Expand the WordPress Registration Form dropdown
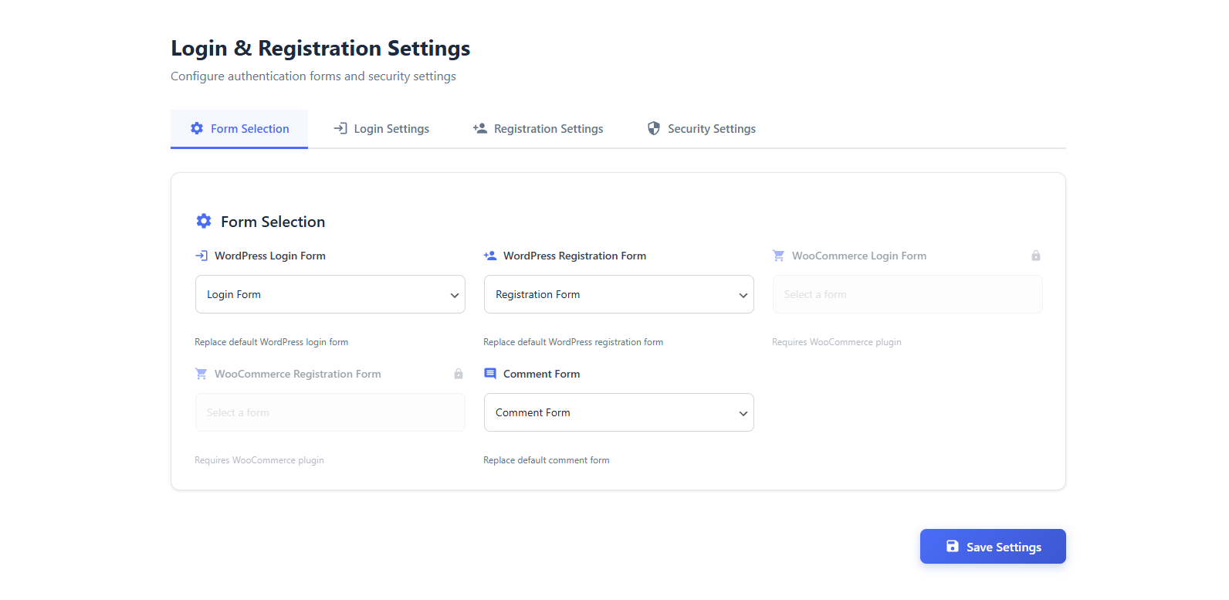 tap(619, 294)
